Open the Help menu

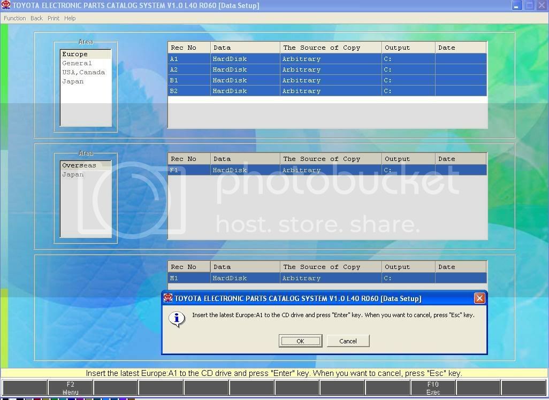click(x=70, y=18)
